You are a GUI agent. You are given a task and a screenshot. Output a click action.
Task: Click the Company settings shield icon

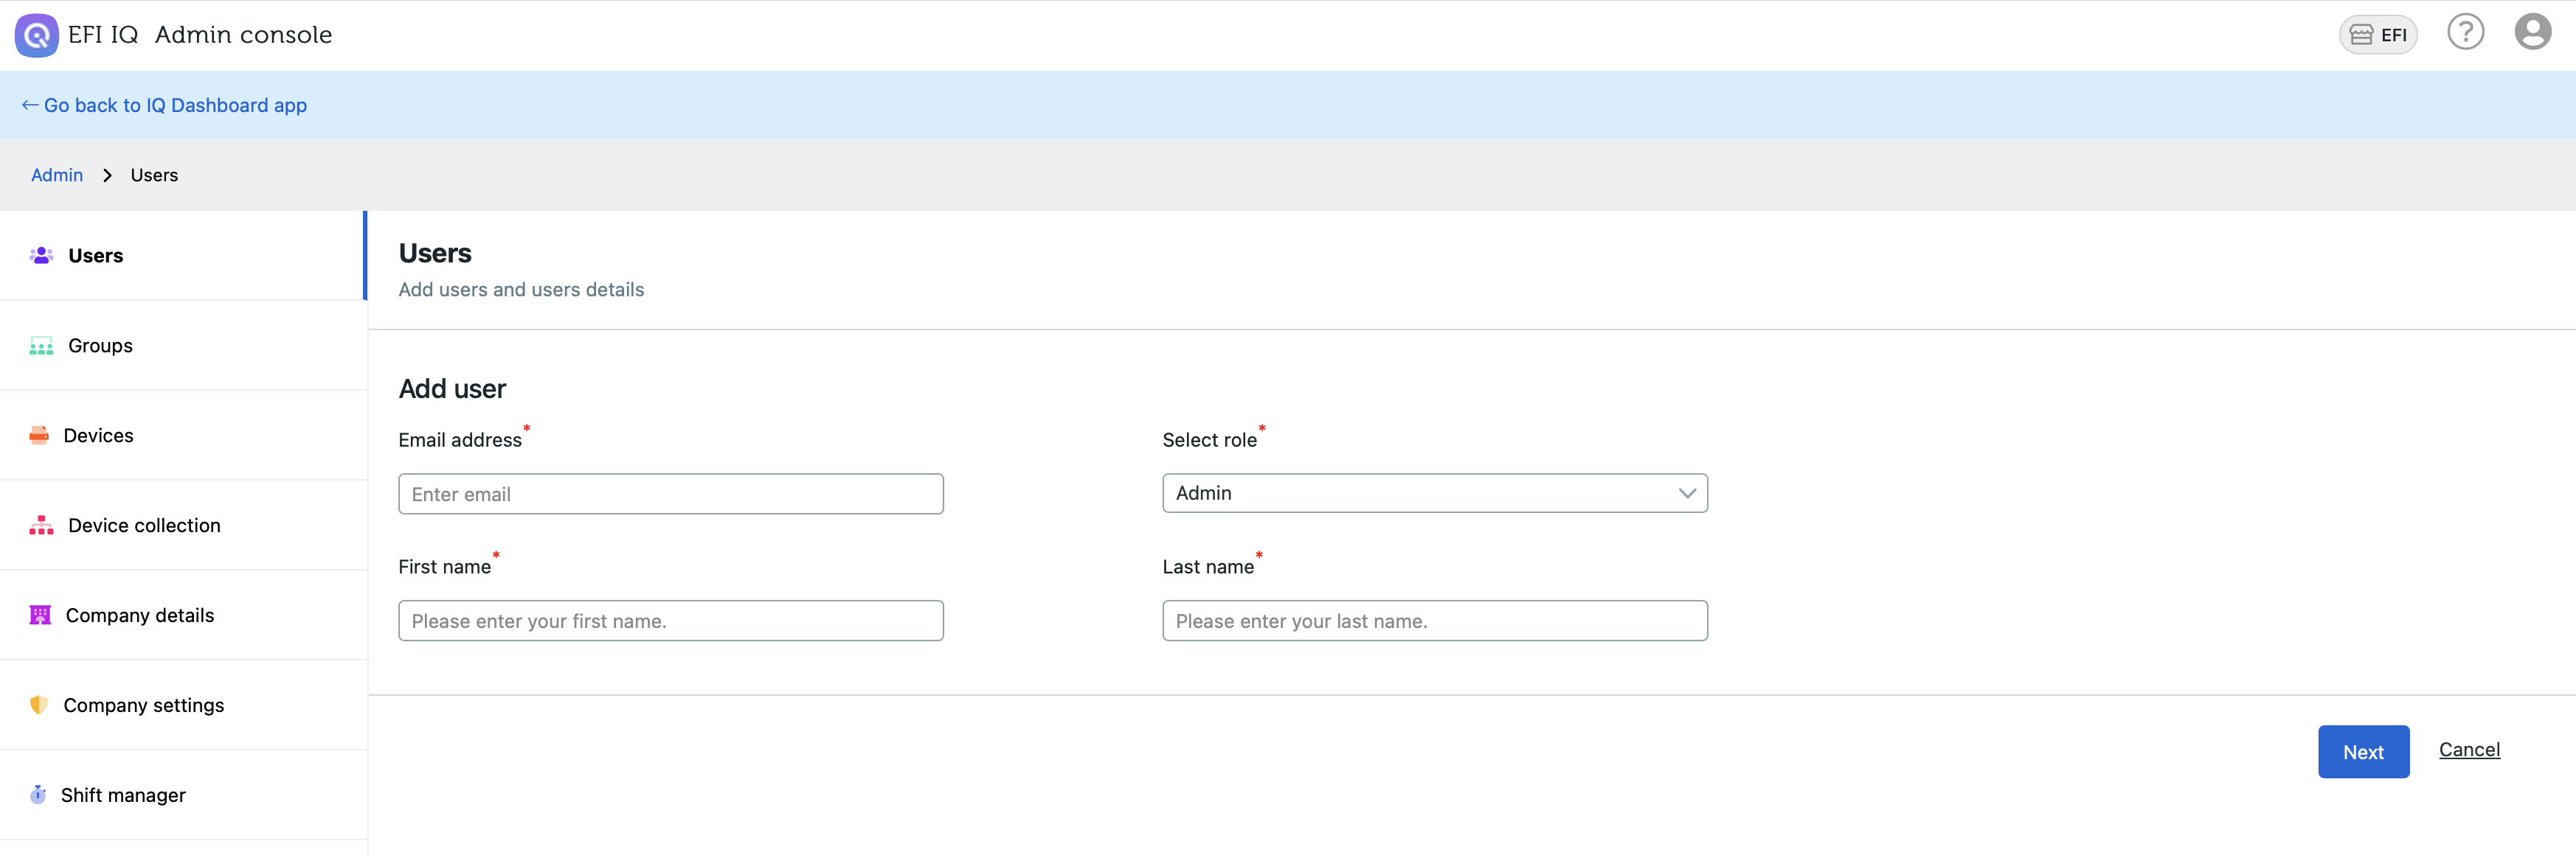(x=38, y=704)
